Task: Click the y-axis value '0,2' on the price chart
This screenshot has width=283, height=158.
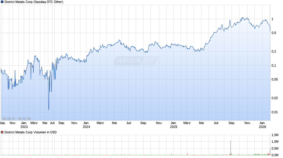Action: tap(274, 52)
